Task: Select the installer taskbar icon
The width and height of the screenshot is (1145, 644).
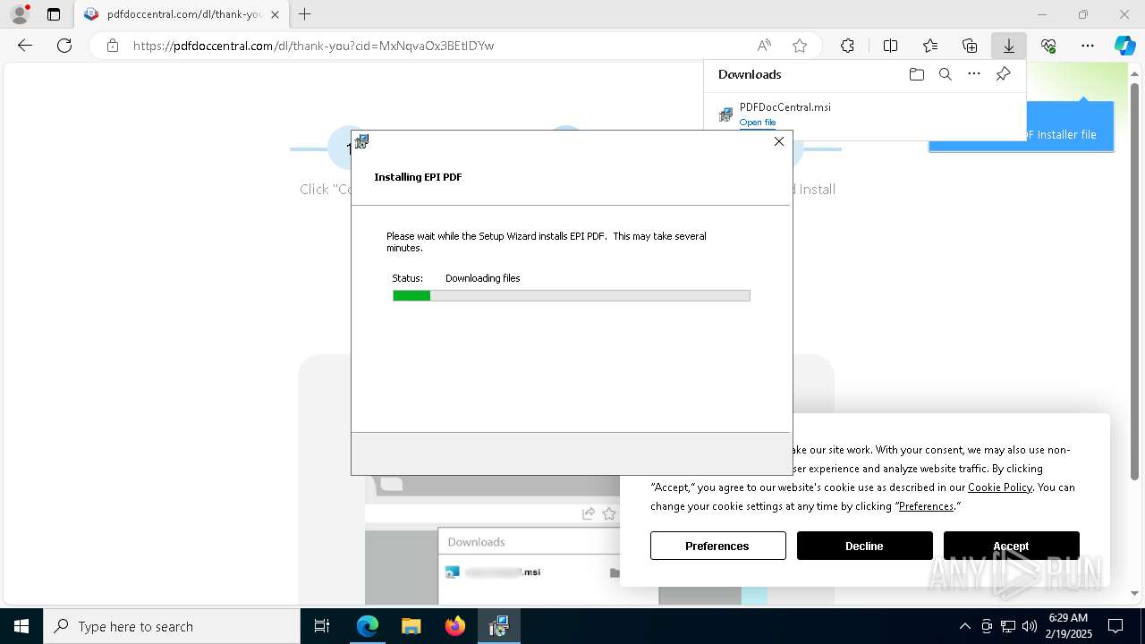Action: 499,626
